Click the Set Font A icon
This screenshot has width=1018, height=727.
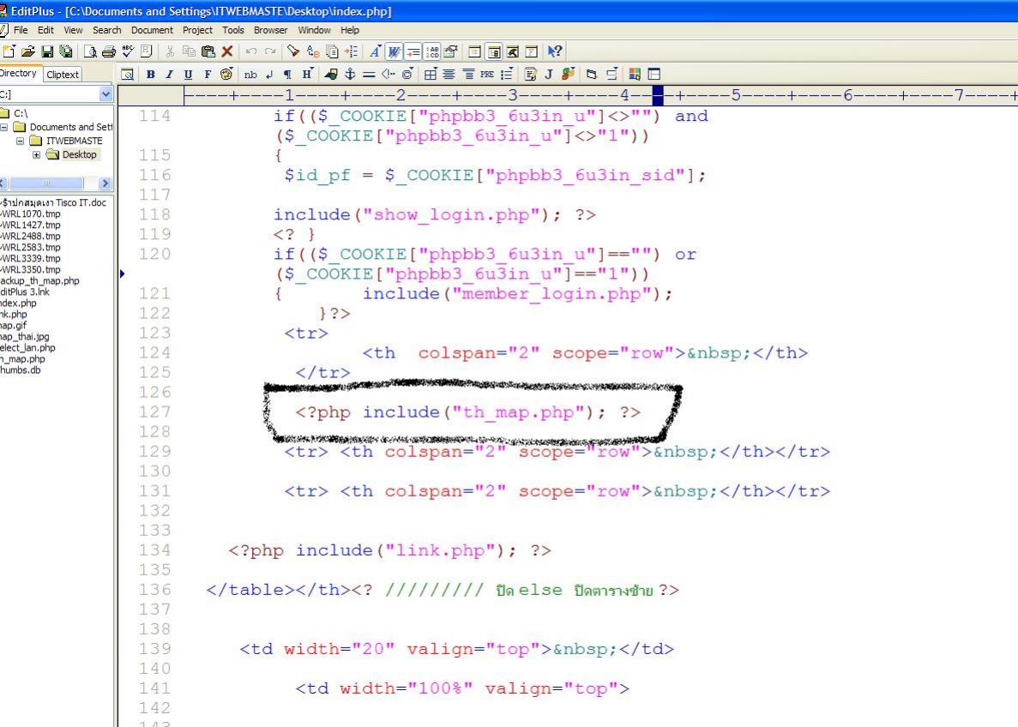tap(375, 51)
